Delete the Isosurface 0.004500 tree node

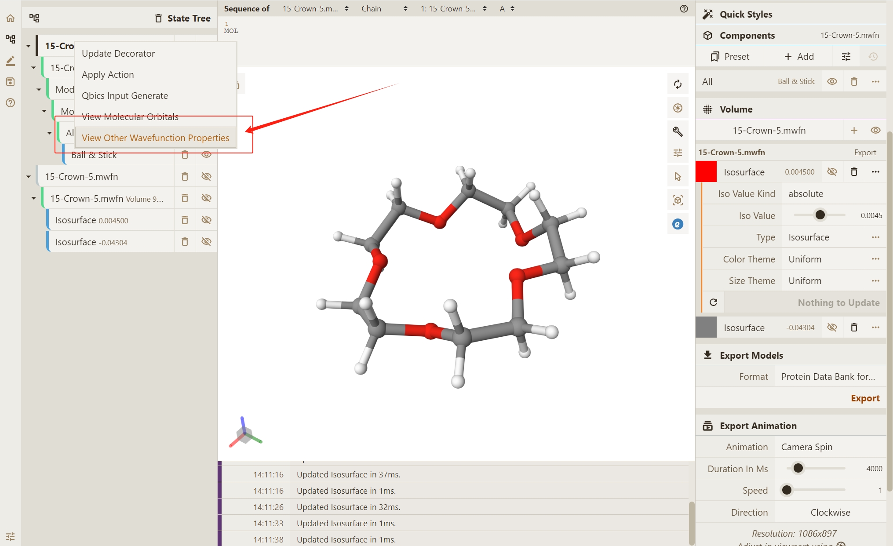pos(185,220)
